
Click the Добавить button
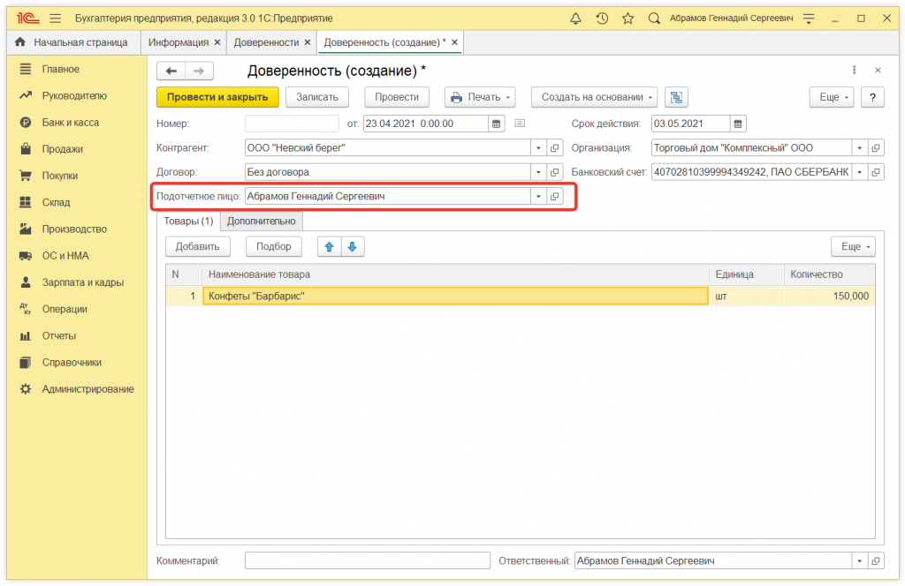point(197,247)
